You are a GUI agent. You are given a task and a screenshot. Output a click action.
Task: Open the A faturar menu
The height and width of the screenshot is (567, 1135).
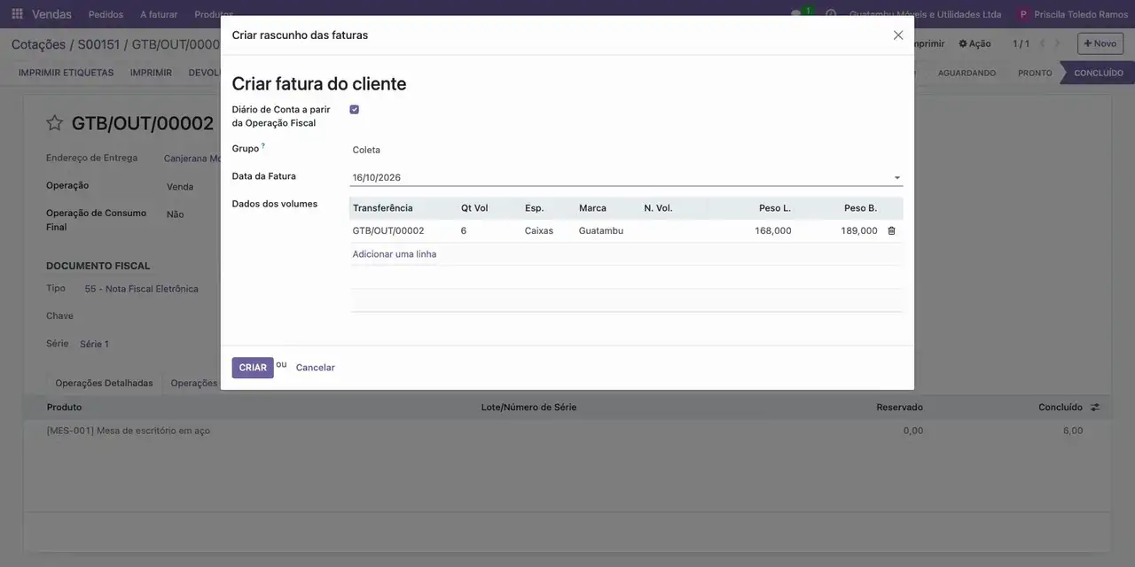point(159,14)
